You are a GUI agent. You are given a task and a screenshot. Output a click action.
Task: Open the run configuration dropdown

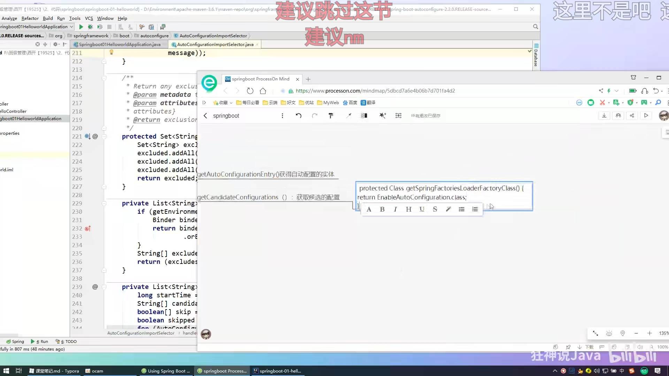pyautogui.click(x=37, y=27)
